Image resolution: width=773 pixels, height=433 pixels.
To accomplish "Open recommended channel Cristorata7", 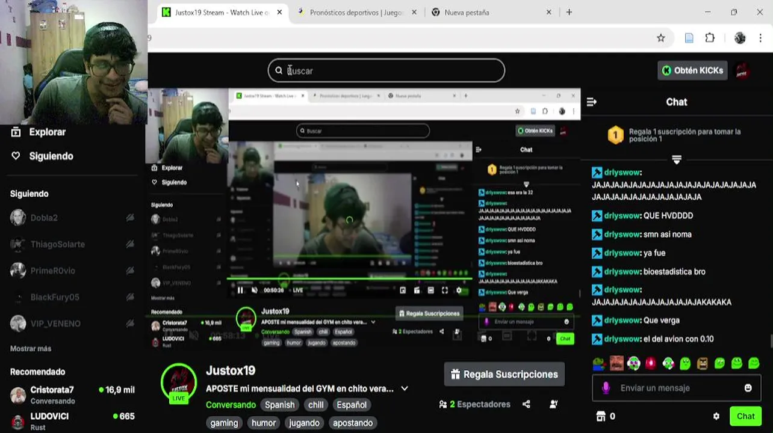I will (x=72, y=395).
